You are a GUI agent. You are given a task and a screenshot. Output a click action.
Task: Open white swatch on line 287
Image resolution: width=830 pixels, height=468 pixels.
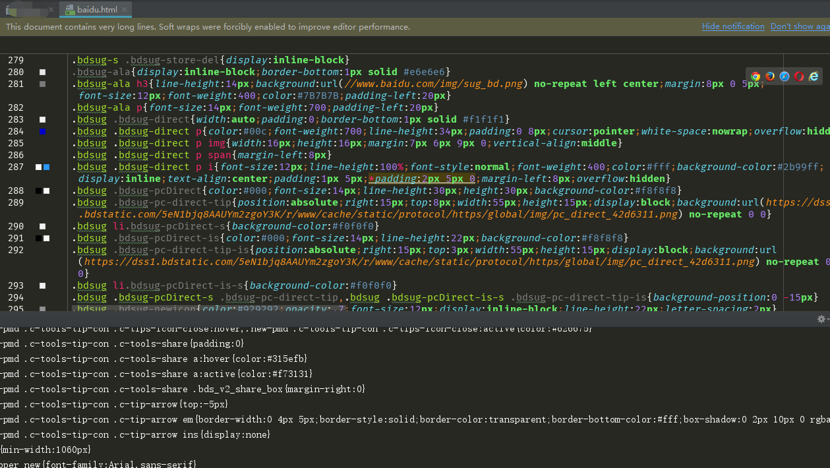click(x=39, y=167)
